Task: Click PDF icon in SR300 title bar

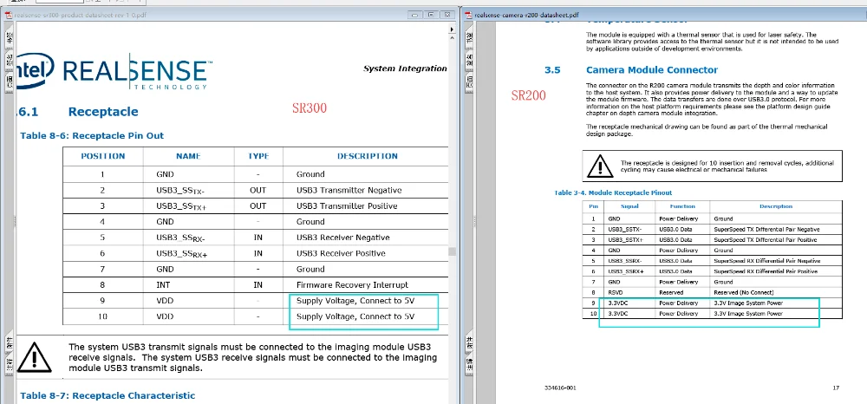Action: [x=9, y=15]
